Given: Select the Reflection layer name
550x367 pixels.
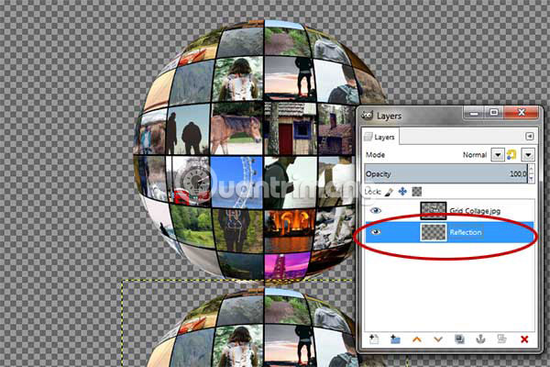Looking at the screenshot, I should [466, 233].
